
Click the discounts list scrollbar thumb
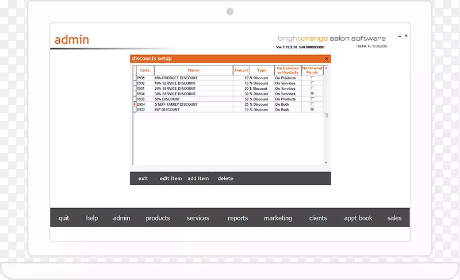pyautogui.click(x=326, y=116)
